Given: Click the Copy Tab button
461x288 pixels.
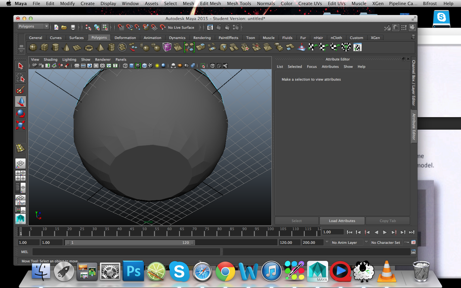Looking at the screenshot, I should pos(388,221).
